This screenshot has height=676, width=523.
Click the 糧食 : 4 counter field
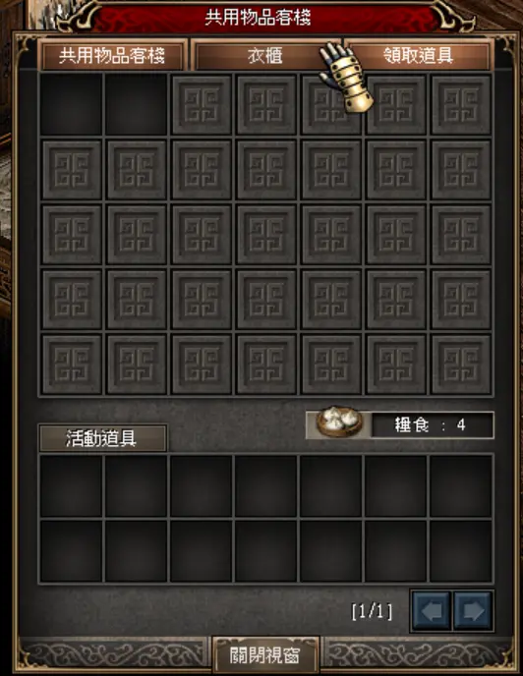click(x=433, y=425)
